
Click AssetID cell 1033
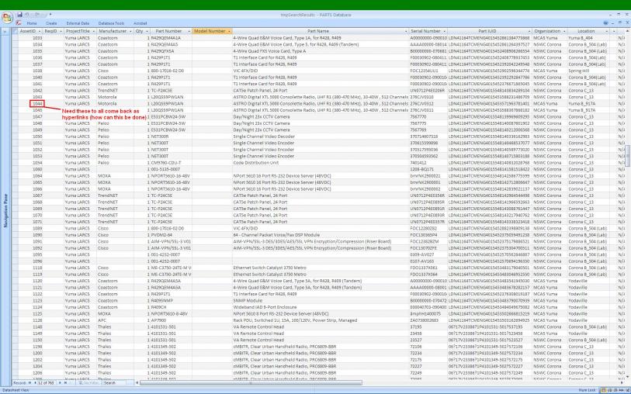pyautogui.click(x=30, y=38)
